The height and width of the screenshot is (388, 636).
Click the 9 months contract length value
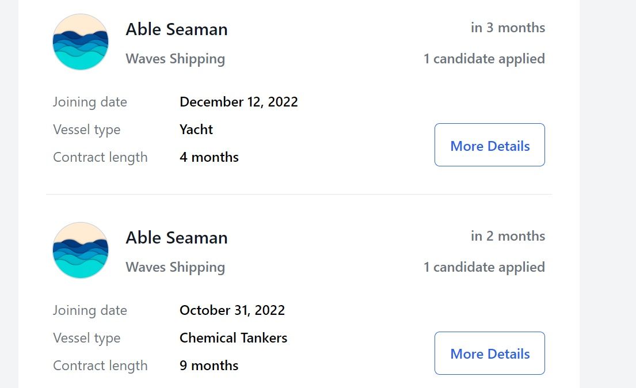(x=209, y=366)
